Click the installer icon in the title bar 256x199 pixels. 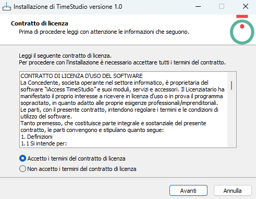pyautogui.click(x=7, y=7)
